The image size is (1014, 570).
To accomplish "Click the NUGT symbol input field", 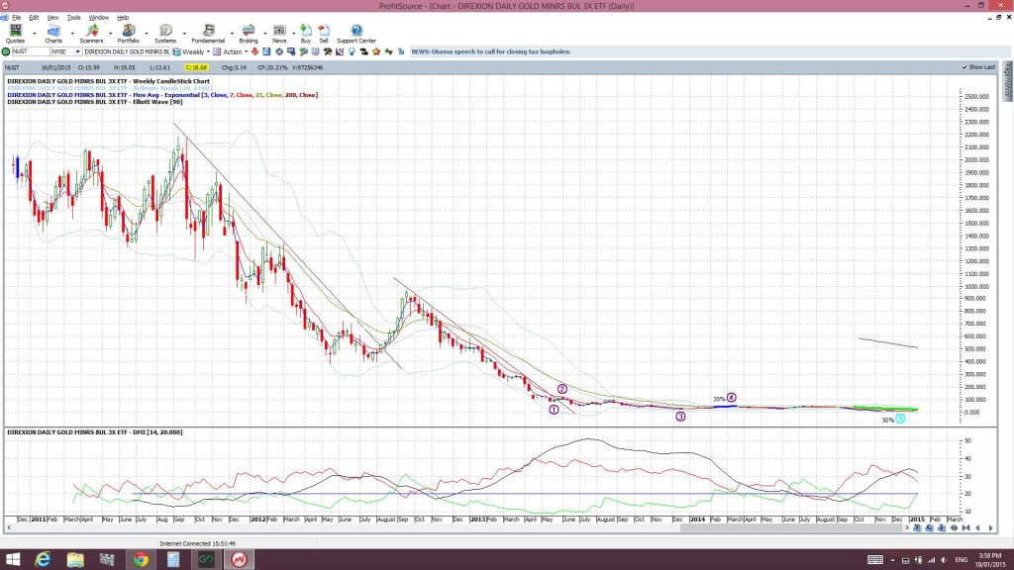I will 31,51.
